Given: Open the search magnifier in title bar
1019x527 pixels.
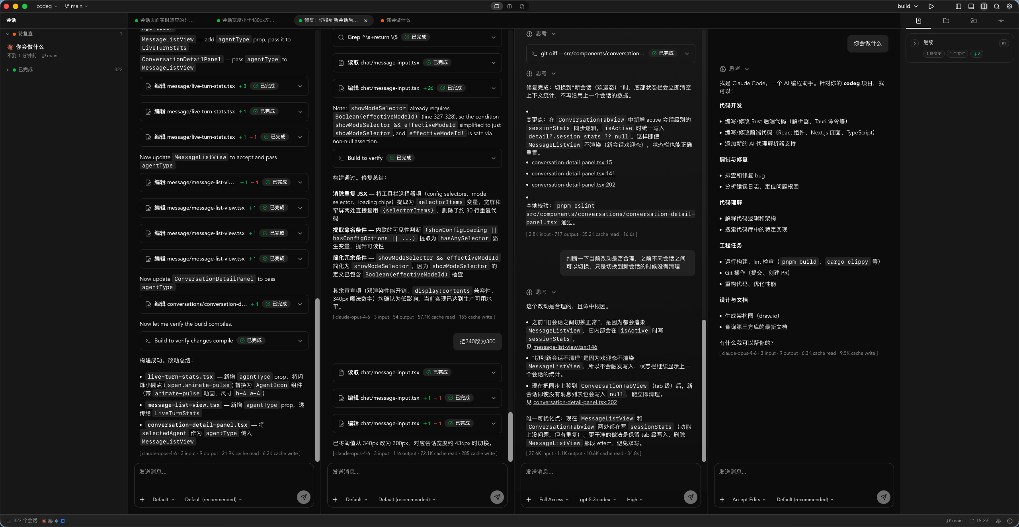Looking at the screenshot, I should click(x=997, y=6).
